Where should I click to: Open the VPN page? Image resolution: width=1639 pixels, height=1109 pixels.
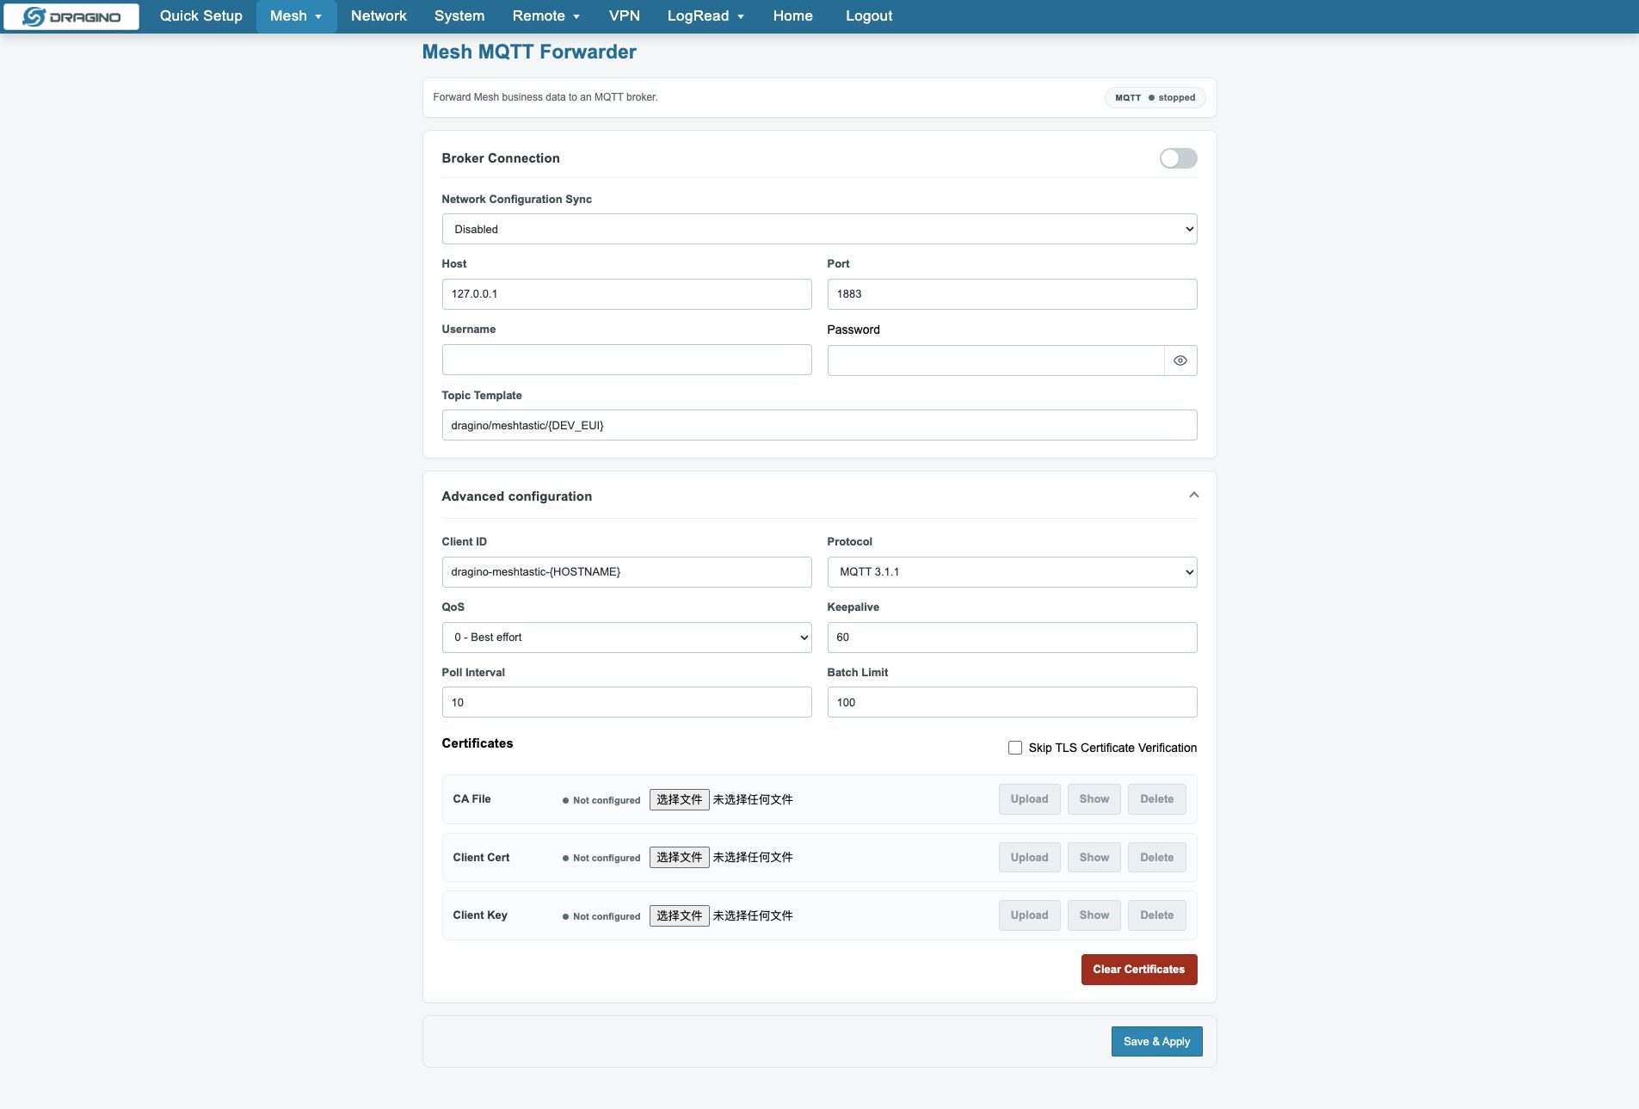click(x=625, y=16)
